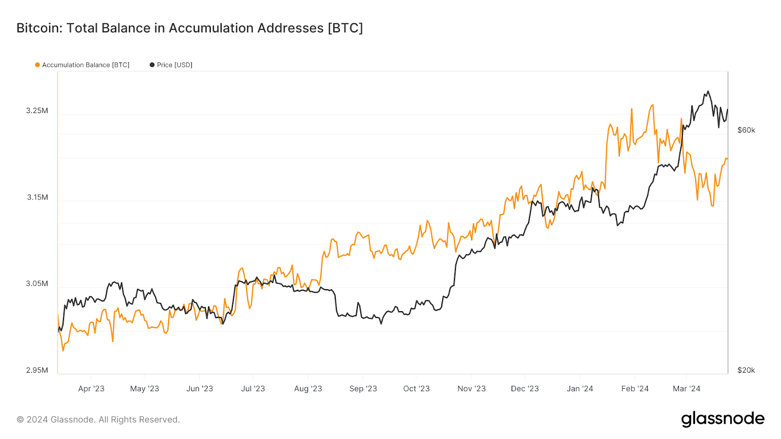The image size is (781, 439).
Task: Click the Mar '24 date tick
Action: pos(686,389)
